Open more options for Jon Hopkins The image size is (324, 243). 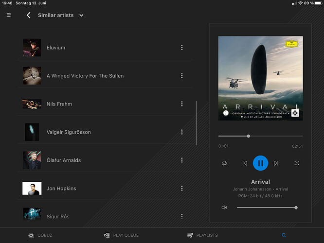[182, 189]
